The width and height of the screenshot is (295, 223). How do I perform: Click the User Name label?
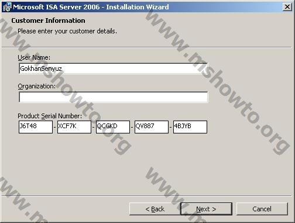tap(34, 57)
